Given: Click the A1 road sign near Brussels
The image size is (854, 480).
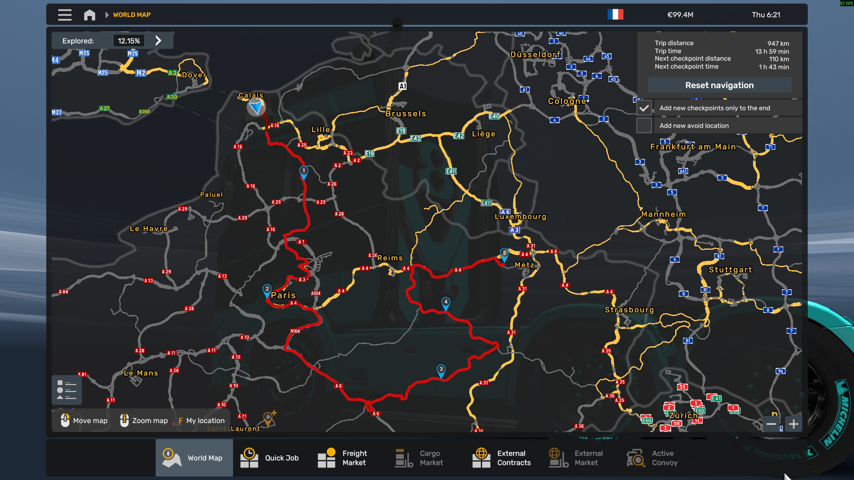Looking at the screenshot, I should [403, 86].
